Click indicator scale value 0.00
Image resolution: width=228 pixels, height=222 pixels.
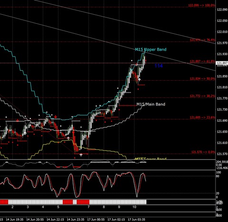coord(219,165)
